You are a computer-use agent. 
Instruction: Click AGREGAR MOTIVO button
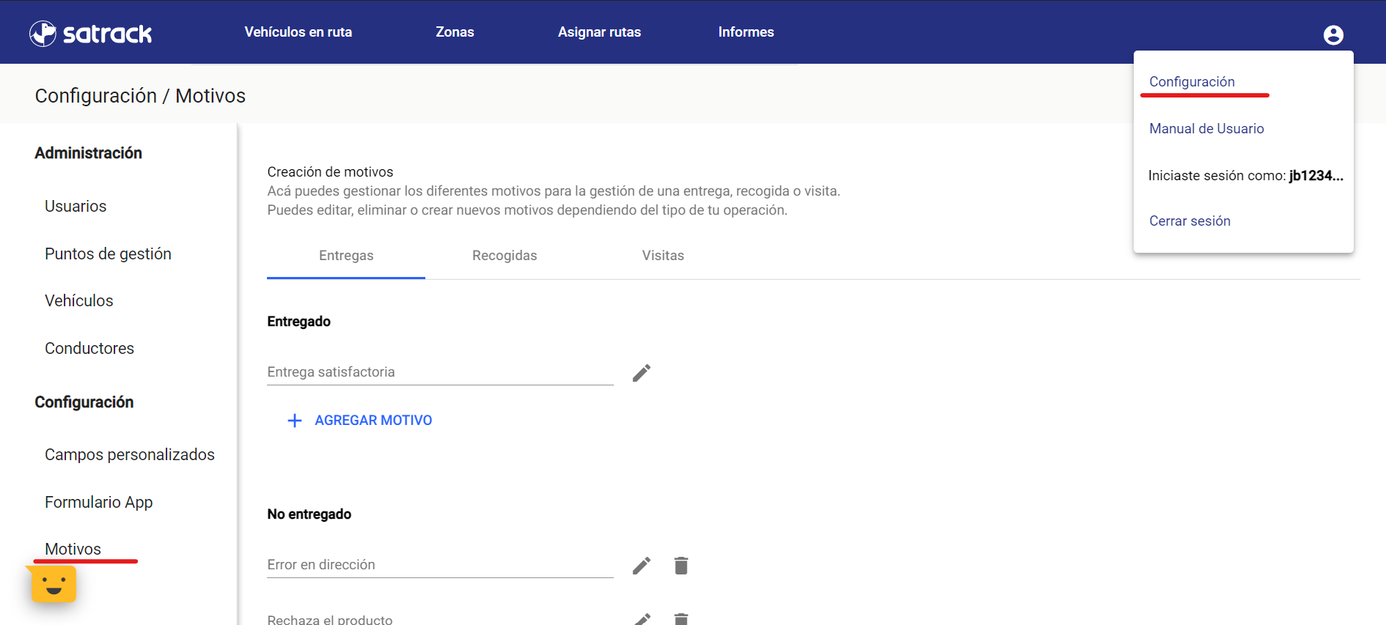click(x=359, y=421)
